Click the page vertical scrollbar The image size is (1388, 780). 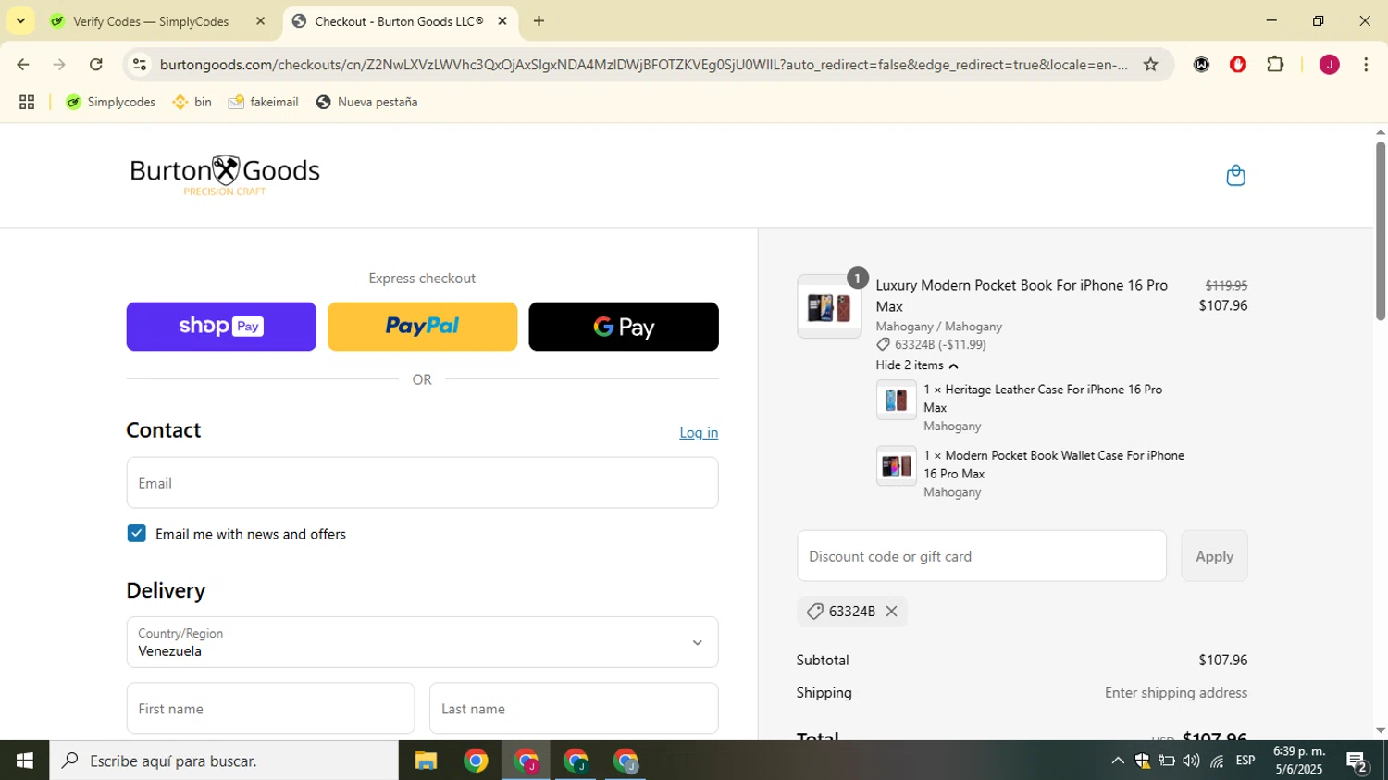[x=1380, y=230]
